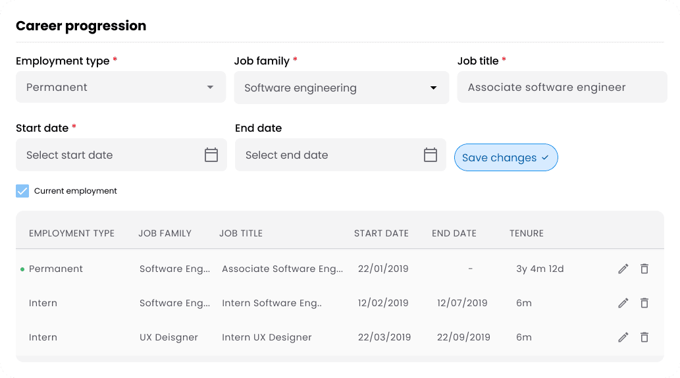This screenshot has width=680, height=378.
Task: Click the 12/02/2019 start date cell
Action: tap(383, 303)
